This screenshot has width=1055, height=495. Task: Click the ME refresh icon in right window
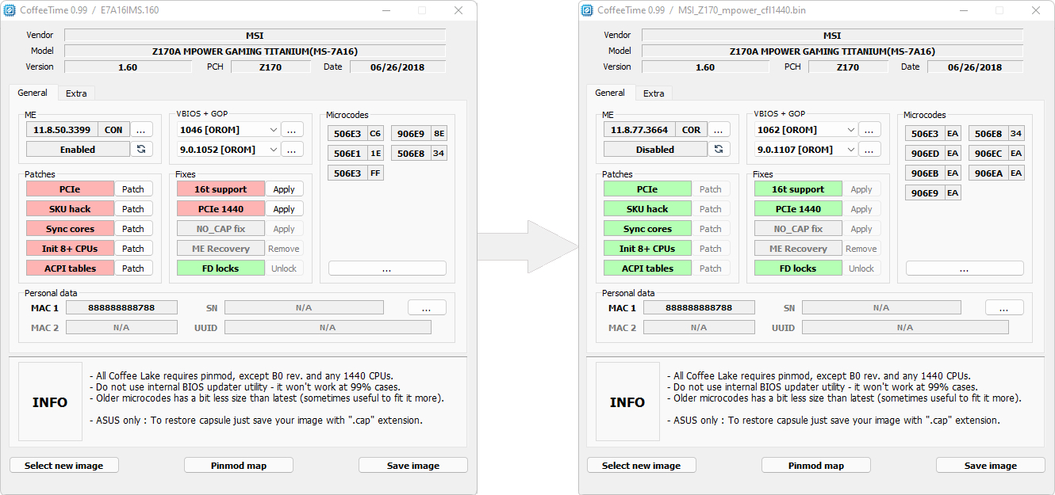point(719,149)
